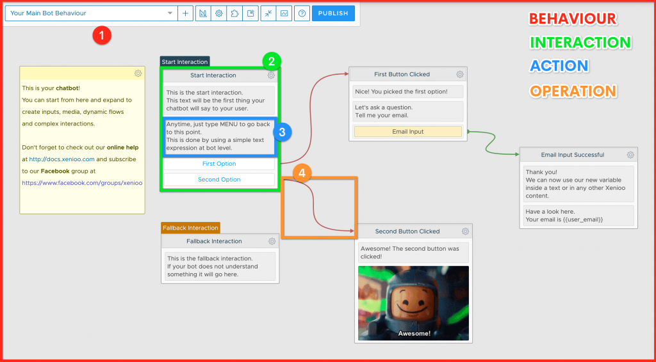
Task: Open the docs.xenioo.com link
Action: click(x=62, y=159)
